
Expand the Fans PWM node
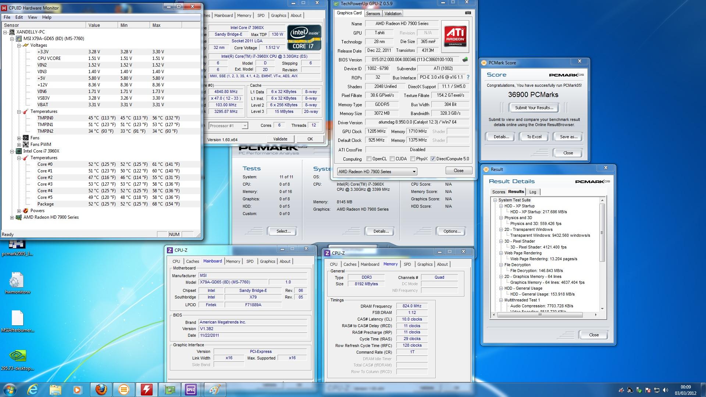point(19,144)
